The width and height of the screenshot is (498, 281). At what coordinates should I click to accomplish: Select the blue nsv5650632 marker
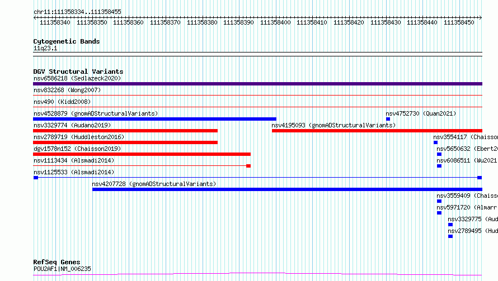coord(439,154)
